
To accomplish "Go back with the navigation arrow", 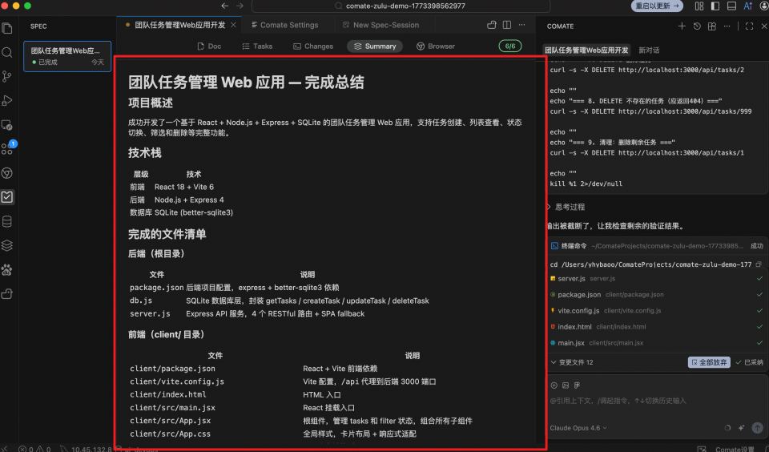I will coord(224,6).
